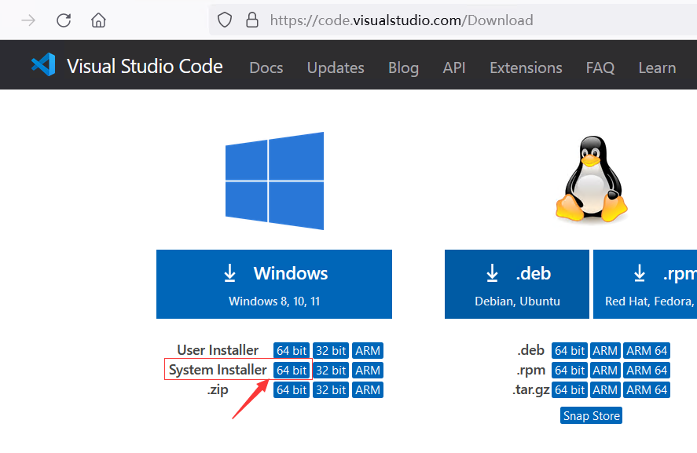Viewport: 697px width, 453px height.
Task: Open the Snap Store link
Action: [591, 415]
